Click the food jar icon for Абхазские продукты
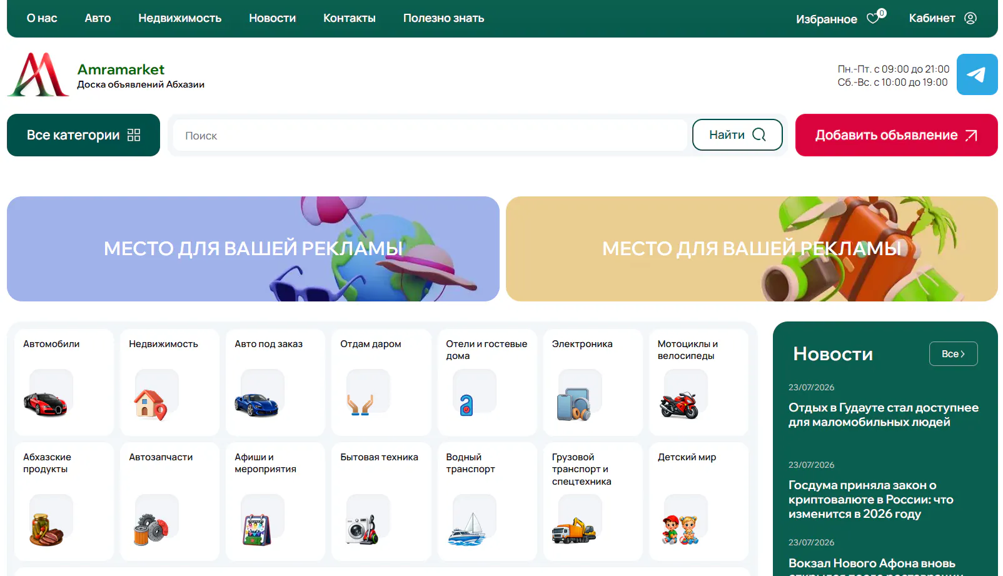 (x=47, y=530)
